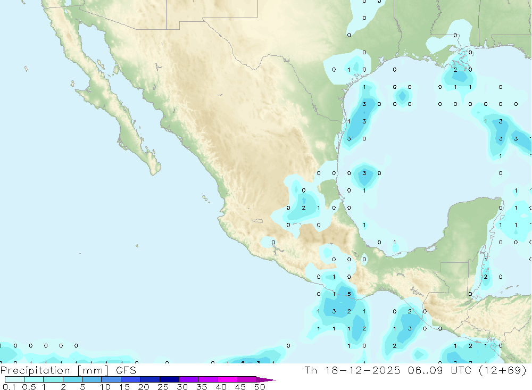Select the 35–40 mm legend color swatch
The height and width of the screenshot is (390, 532).
coord(208,379)
